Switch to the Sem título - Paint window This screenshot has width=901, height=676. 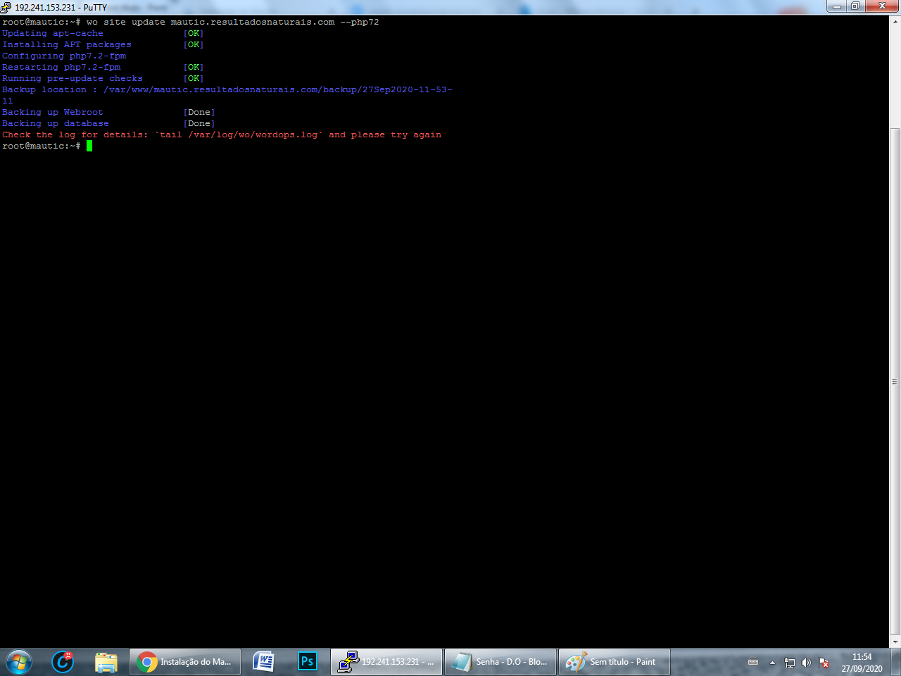pos(615,662)
